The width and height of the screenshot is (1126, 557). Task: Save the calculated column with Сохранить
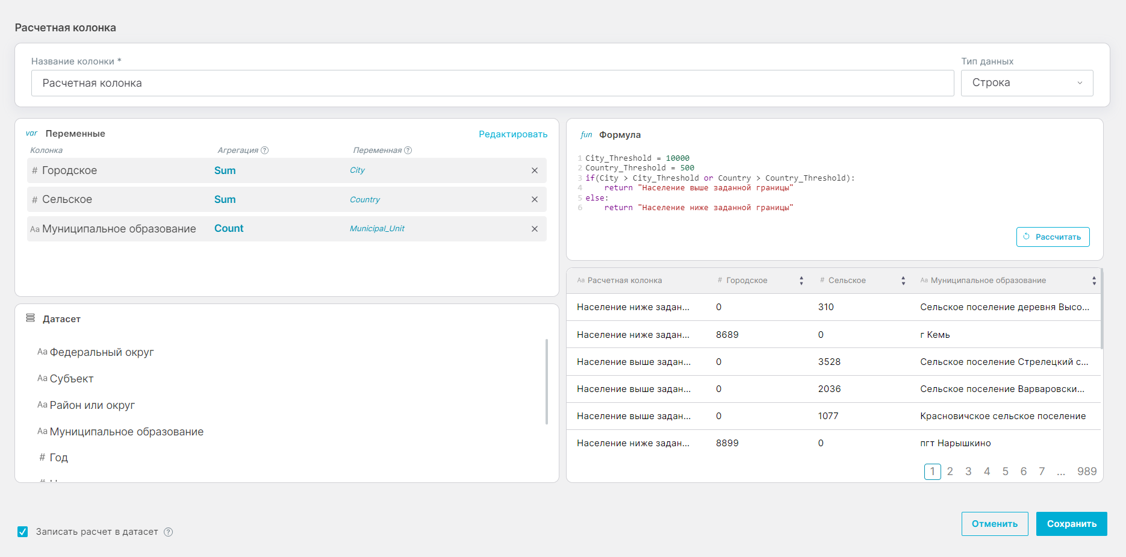1071,524
